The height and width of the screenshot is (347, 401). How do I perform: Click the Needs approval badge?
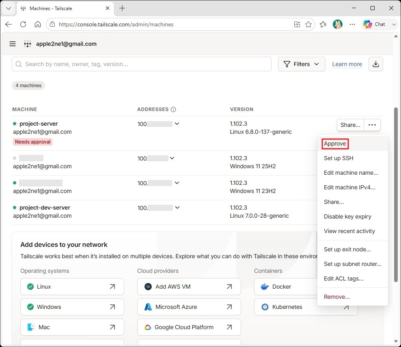(33, 142)
